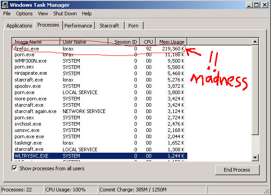Click the 219,360 K memory value
Viewport: 271px width, 195px height.
coord(173,49)
